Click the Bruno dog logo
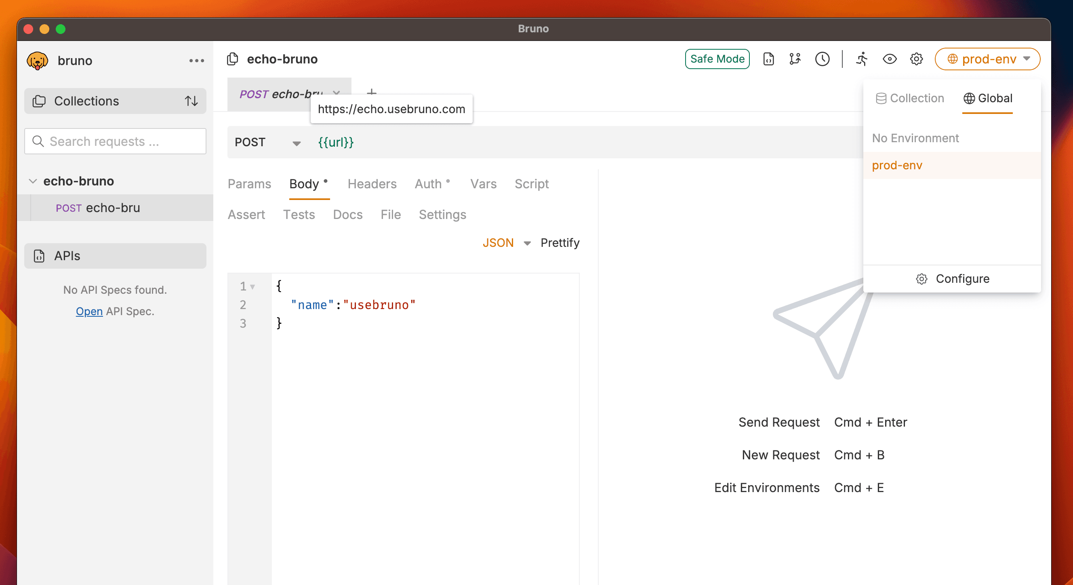Viewport: 1073px width, 585px height. click(38, 61)
